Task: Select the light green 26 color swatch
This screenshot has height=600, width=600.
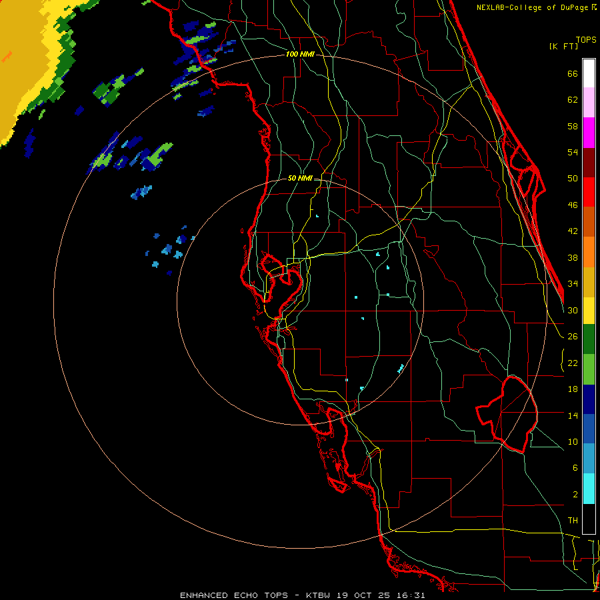Action: [589, 369]
